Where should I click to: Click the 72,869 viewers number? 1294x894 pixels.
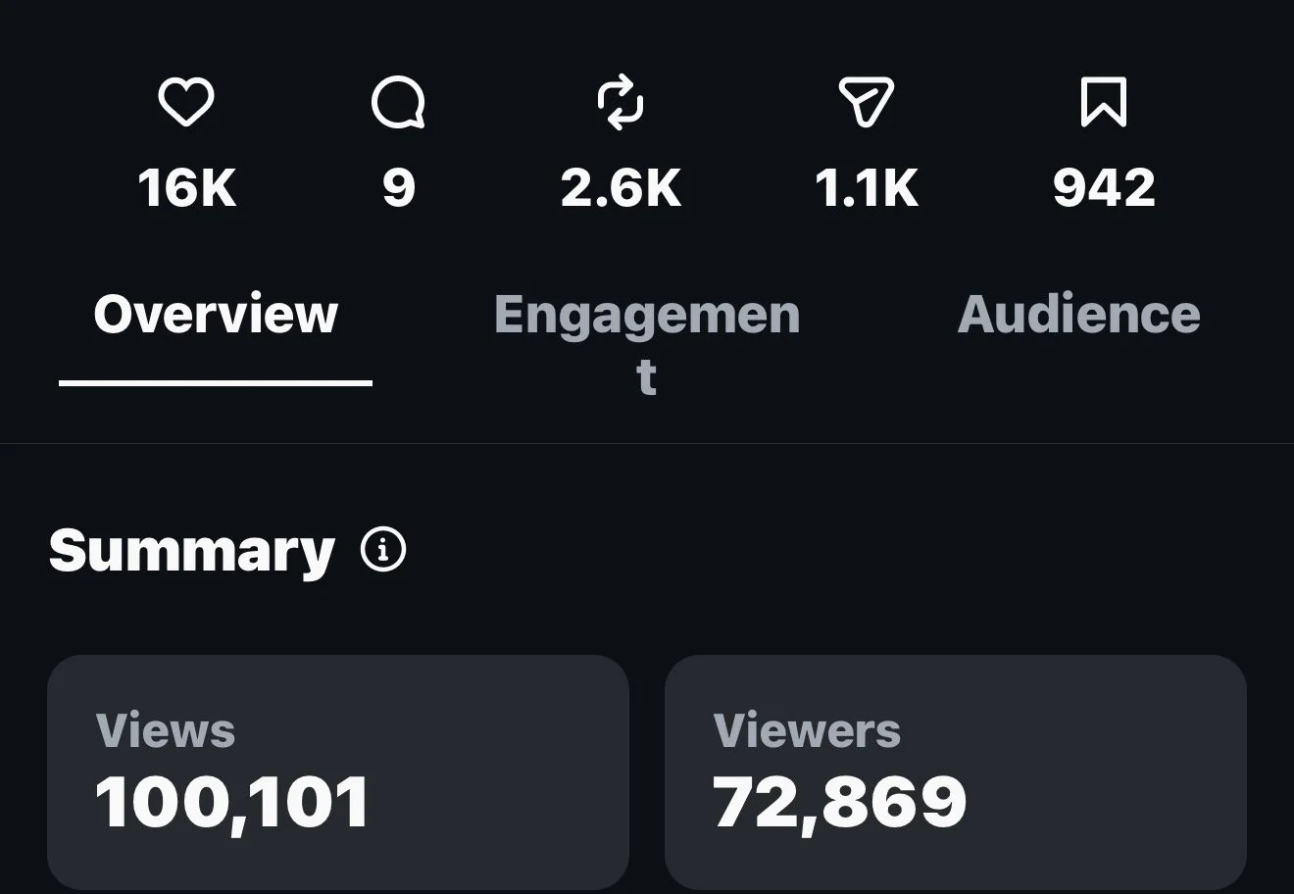(x=840, y=804)
